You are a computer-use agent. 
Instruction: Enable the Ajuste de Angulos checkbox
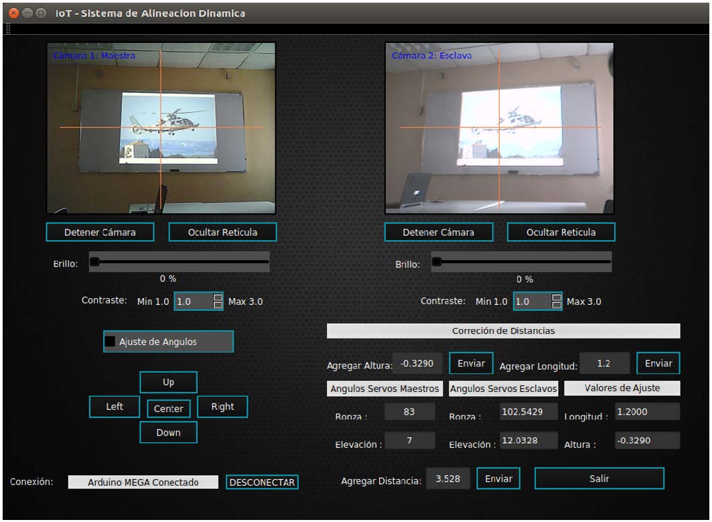(111, 342)
